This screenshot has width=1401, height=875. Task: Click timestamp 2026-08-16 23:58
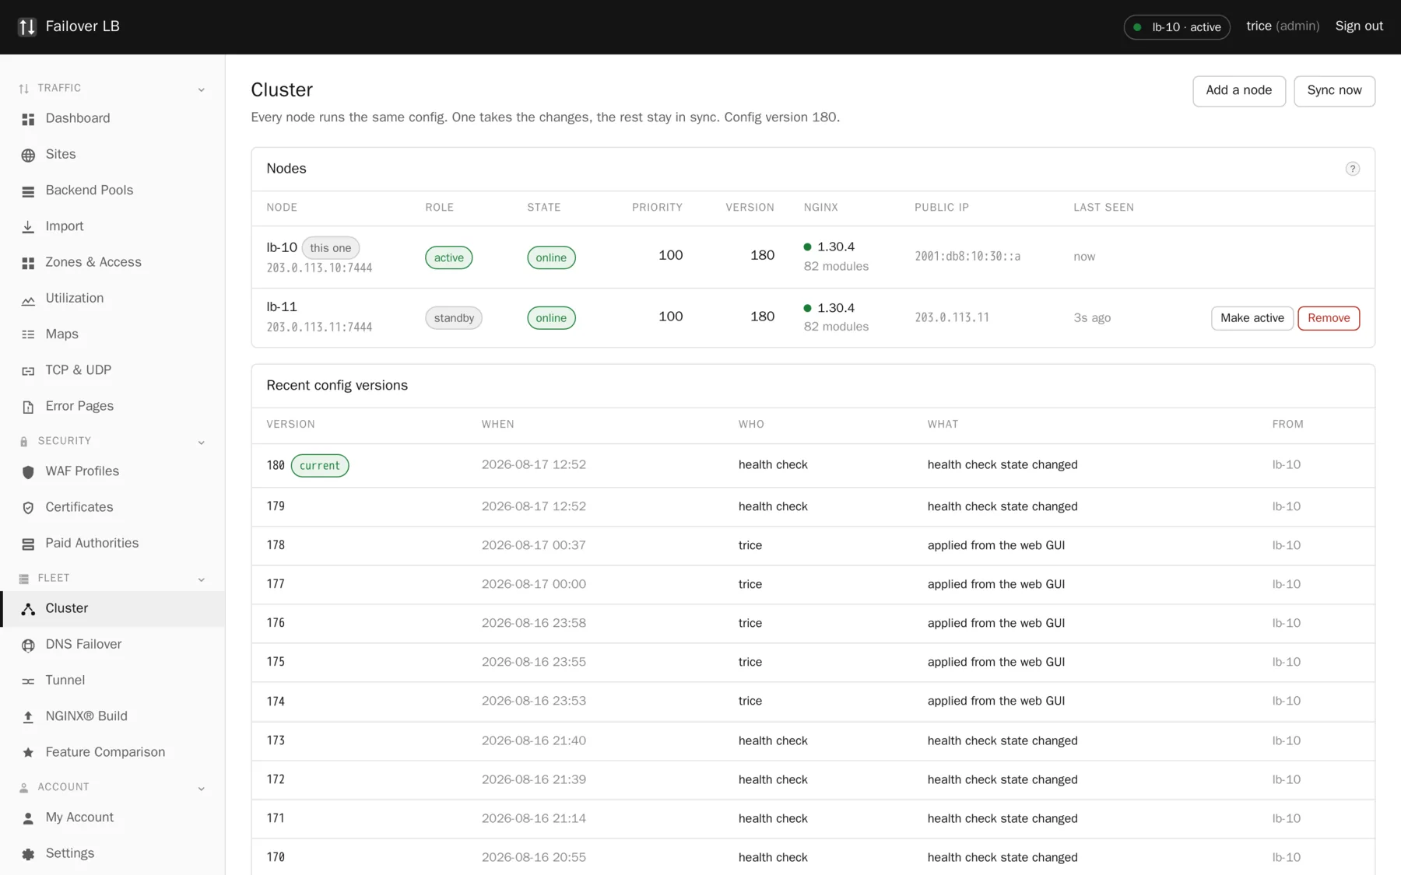coord(533,623)
